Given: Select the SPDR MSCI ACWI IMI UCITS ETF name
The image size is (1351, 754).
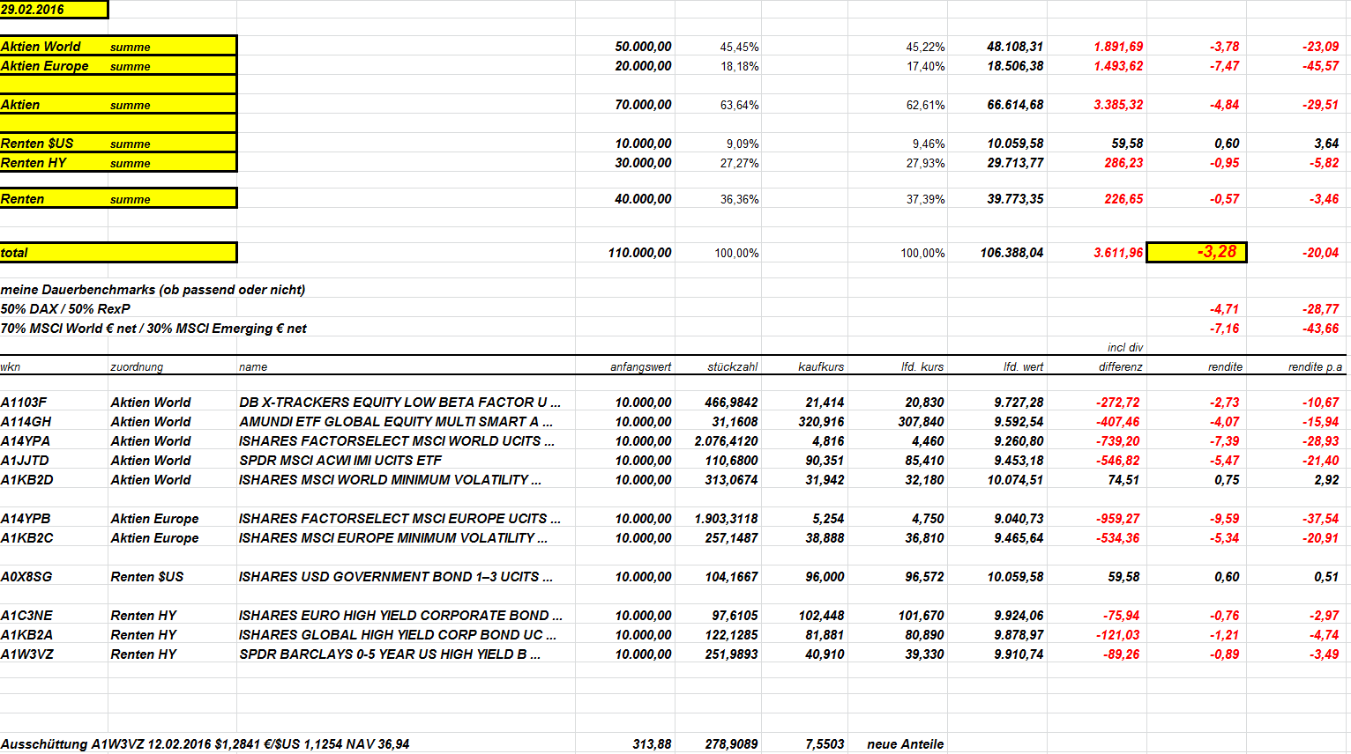Looking at the screenshot, I should (x=340, y=460).
